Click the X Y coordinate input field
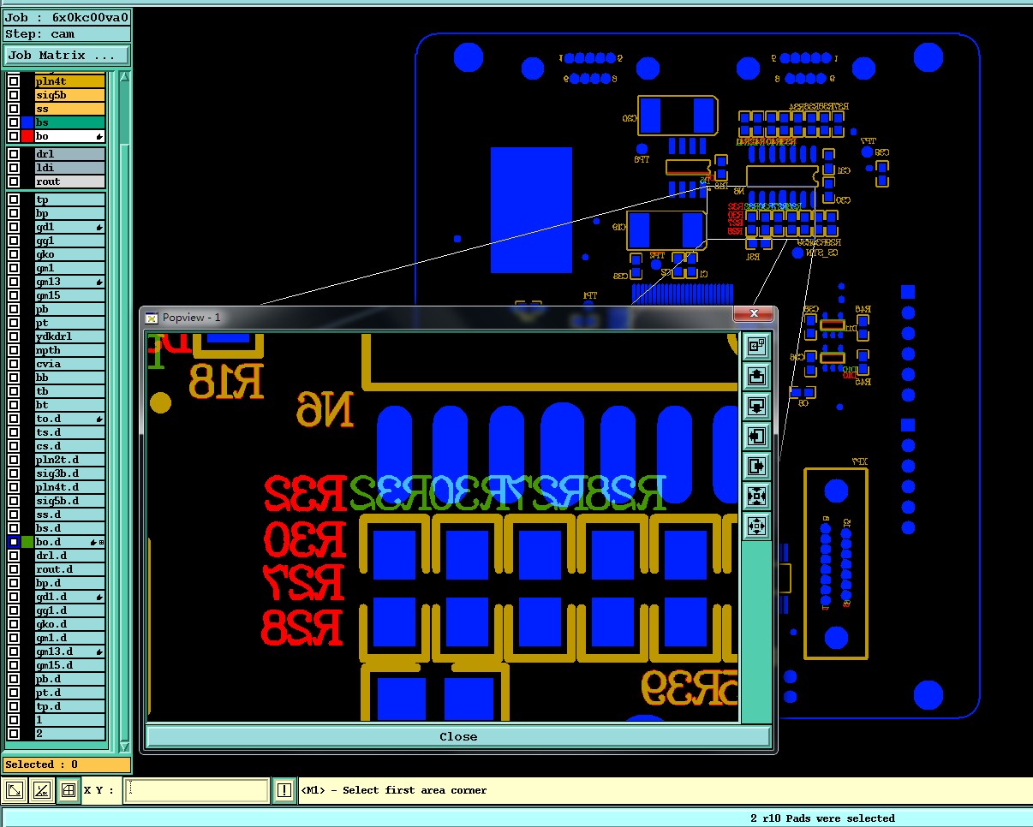The height and width of the screenshot is (827, 1033). point(196,790)
